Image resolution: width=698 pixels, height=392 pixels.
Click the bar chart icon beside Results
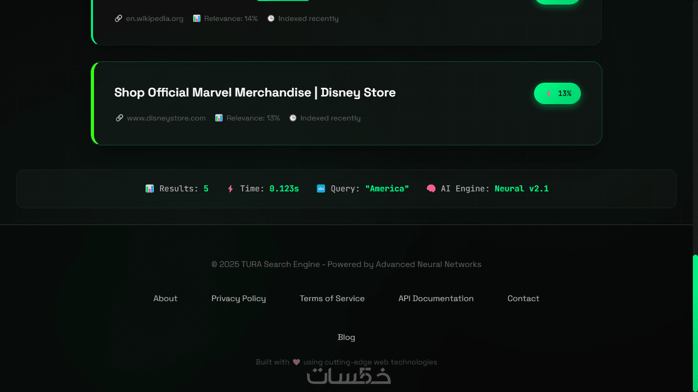pyautogui.click(x=150, y=188)
